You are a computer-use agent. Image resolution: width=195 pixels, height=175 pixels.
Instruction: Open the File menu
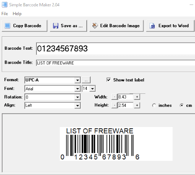tap(5, 14)
